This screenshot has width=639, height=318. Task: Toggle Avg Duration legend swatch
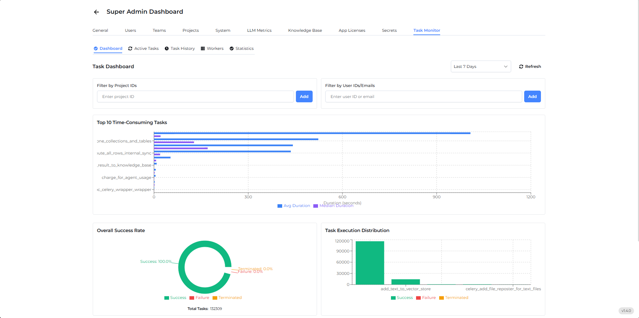(280, 206)
